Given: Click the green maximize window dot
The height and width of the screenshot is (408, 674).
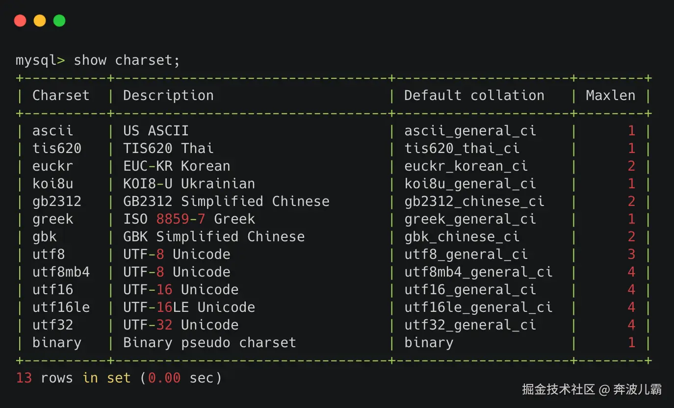Looking at the screenshot, I should pyautogui.click(x=59, y=21).
